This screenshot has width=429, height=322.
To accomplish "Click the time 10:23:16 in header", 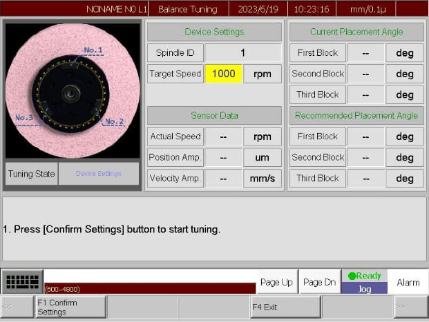I will (312, 9).
